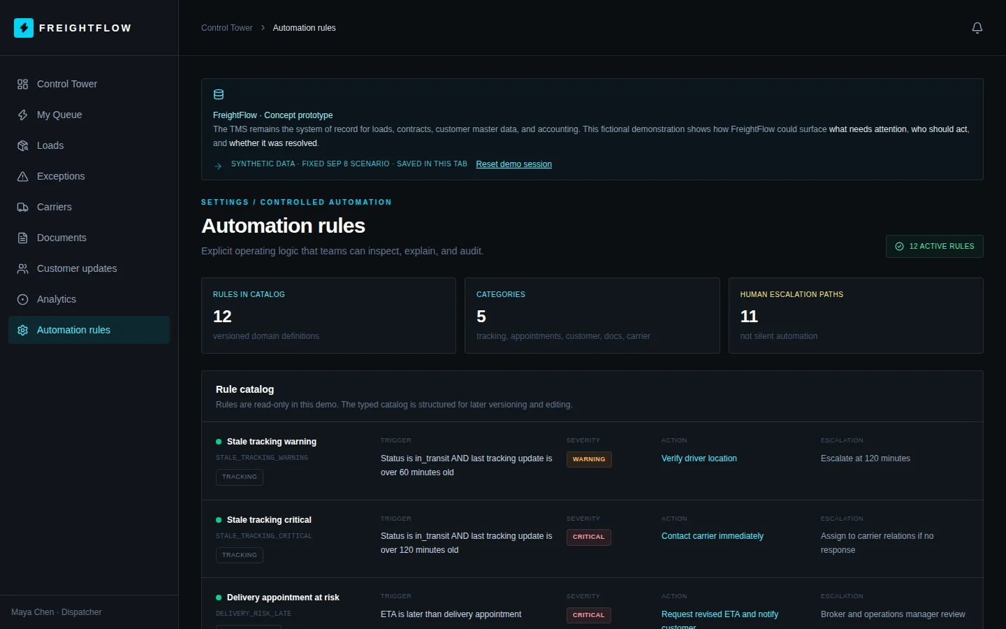Click the Tracking tag under Stale tracking warning
The height and width of the screenshot is (629, 1006).
240,477
